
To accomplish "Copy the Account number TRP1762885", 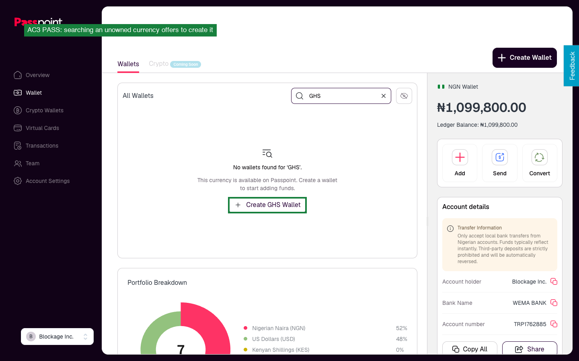I will click(554, 324).
